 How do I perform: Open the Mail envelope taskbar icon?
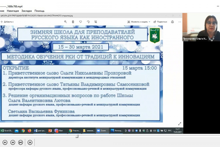pos(16,131)
